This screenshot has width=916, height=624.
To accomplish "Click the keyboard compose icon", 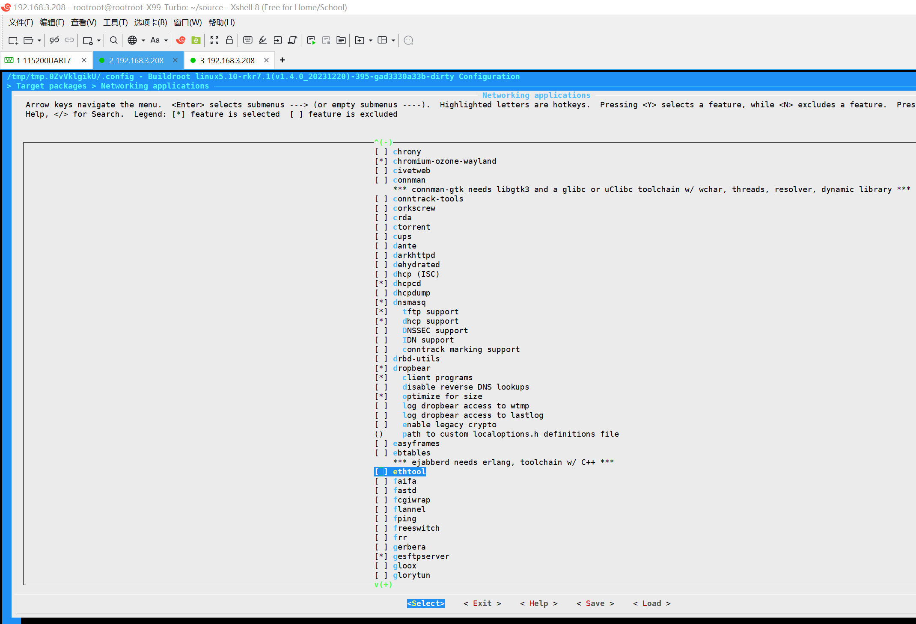I will click(x=247, y=40).
